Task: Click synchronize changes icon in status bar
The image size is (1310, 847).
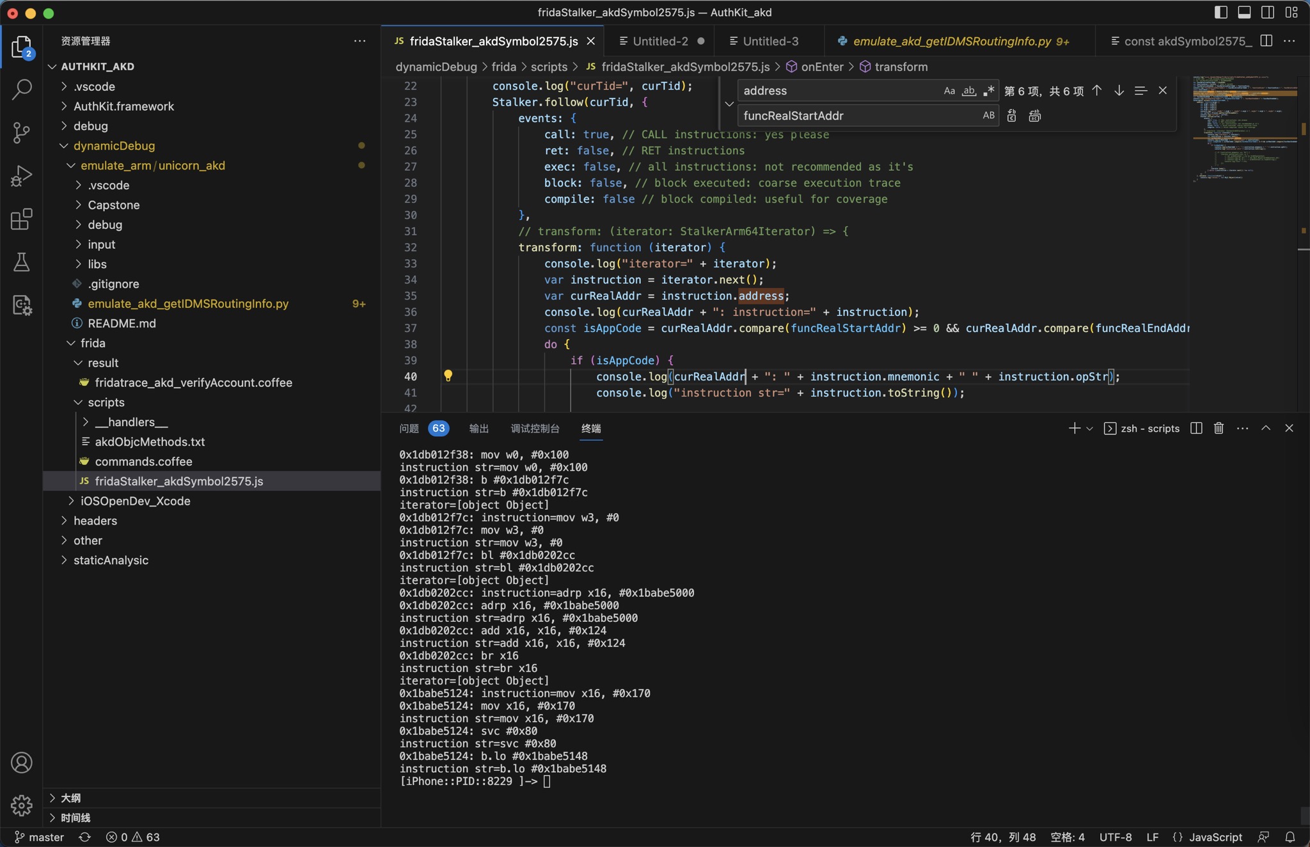Action: pyautogui.click(x=84, y=837)
